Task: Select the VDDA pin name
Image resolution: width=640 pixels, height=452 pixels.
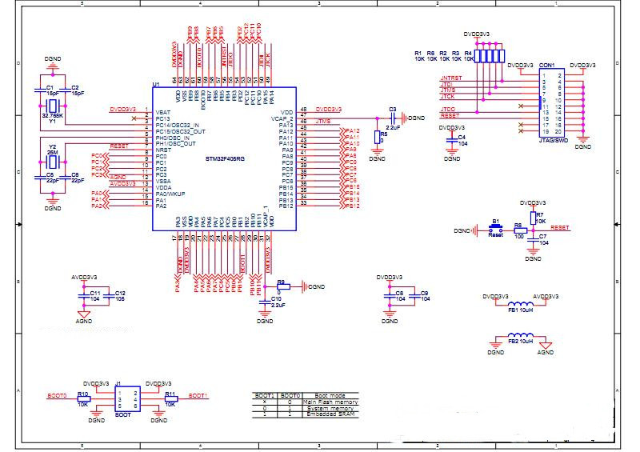Action: tap(163, 188)
